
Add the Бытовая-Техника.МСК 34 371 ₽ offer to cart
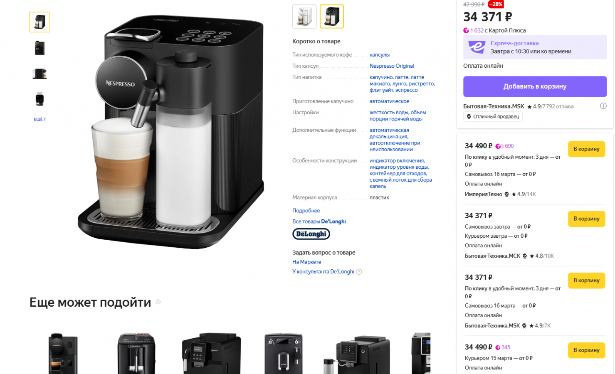(586, 219)
